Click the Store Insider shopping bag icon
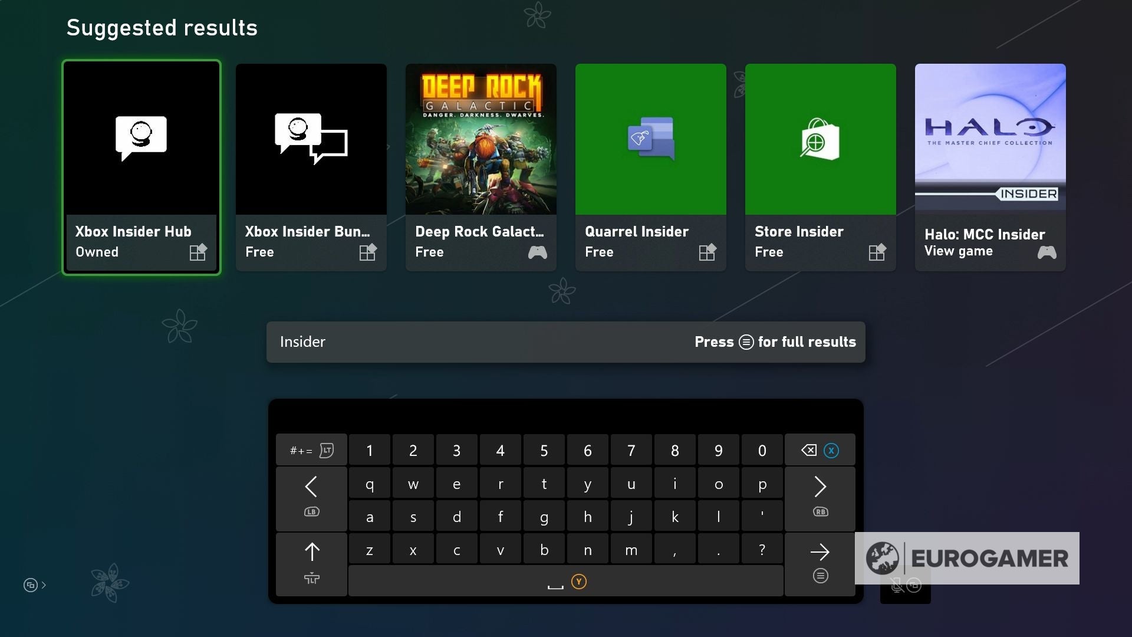 (x=820, y=139)
